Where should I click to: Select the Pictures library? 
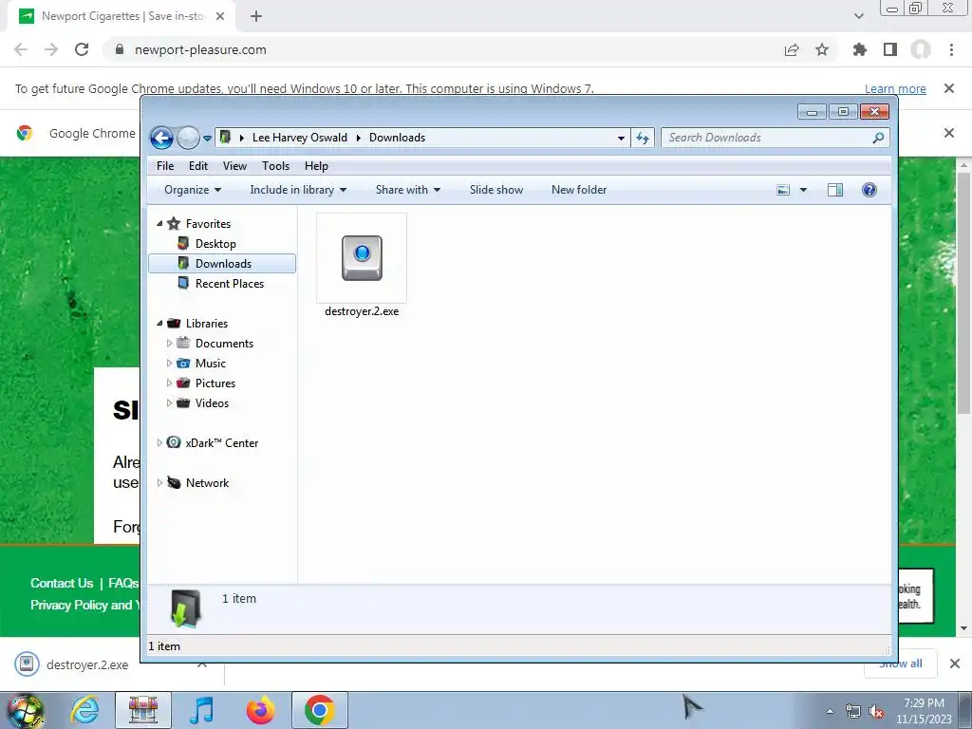(x=215, y=383)
